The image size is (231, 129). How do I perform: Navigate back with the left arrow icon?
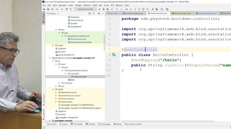(x=57, y=9)
